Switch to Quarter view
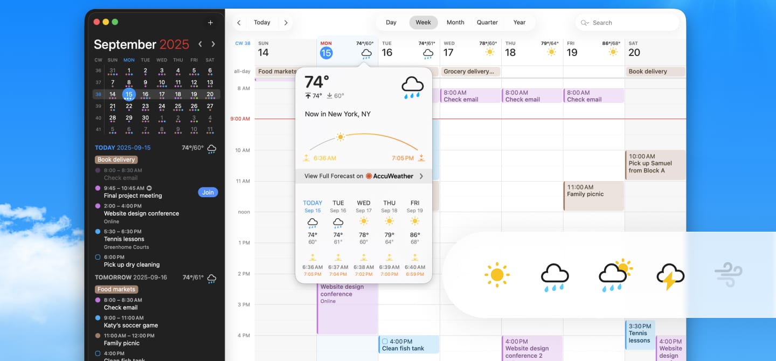 point(487,23)
